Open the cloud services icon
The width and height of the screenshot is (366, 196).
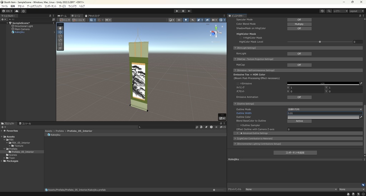pos(17,11)
